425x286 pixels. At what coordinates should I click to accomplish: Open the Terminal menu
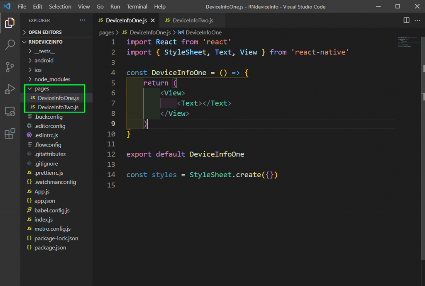pos(137,6)
